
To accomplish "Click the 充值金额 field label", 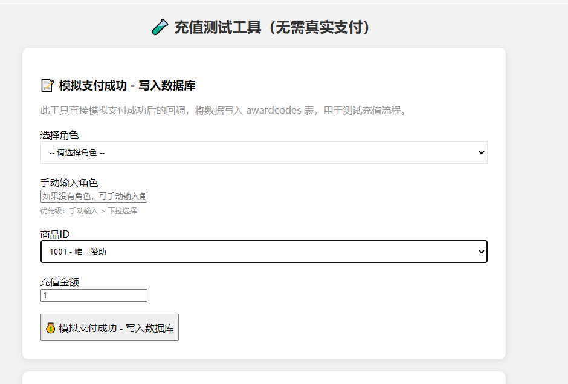I will 59,282.
